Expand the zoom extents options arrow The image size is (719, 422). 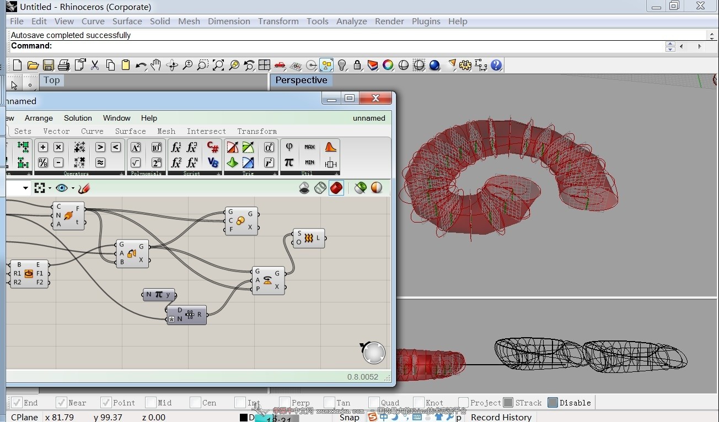pos(50,188)
